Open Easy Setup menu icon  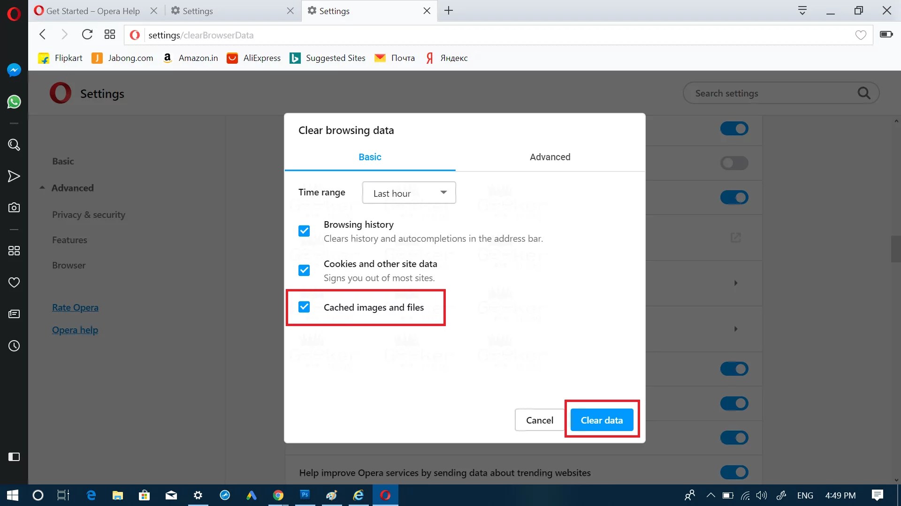point(802,10)
